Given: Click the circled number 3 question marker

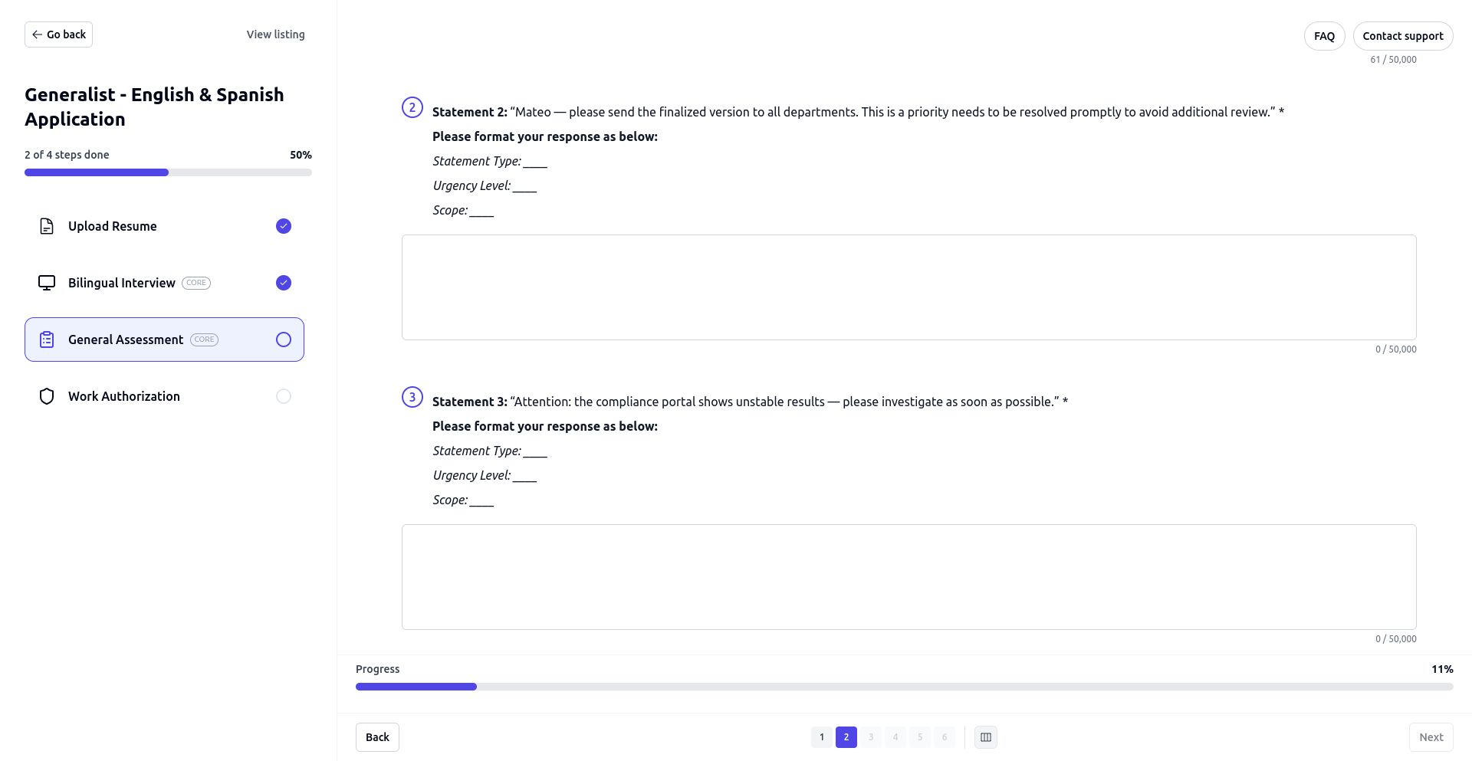Looking at the screenshot, I should (x=412, y=397).
